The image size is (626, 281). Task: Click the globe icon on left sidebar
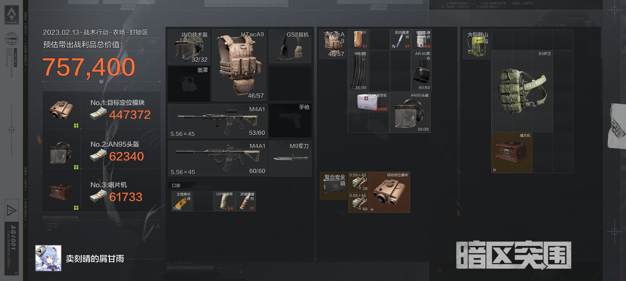(x=11, y=38)
